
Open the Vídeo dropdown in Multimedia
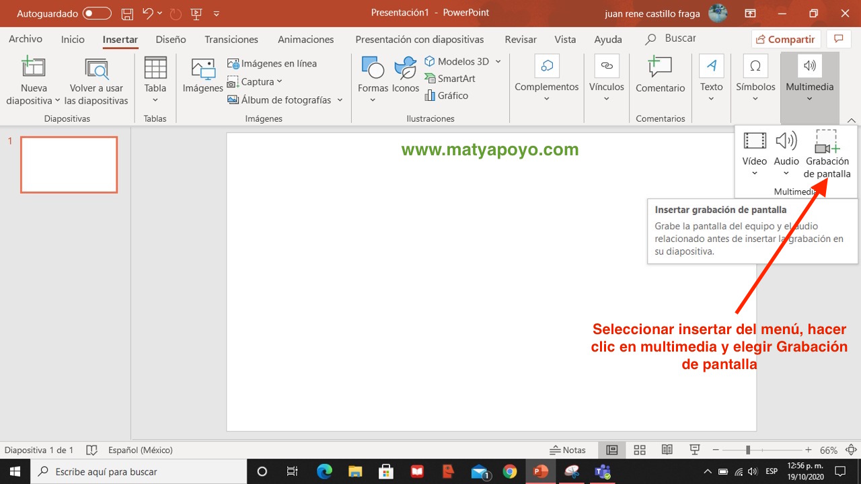755,154
